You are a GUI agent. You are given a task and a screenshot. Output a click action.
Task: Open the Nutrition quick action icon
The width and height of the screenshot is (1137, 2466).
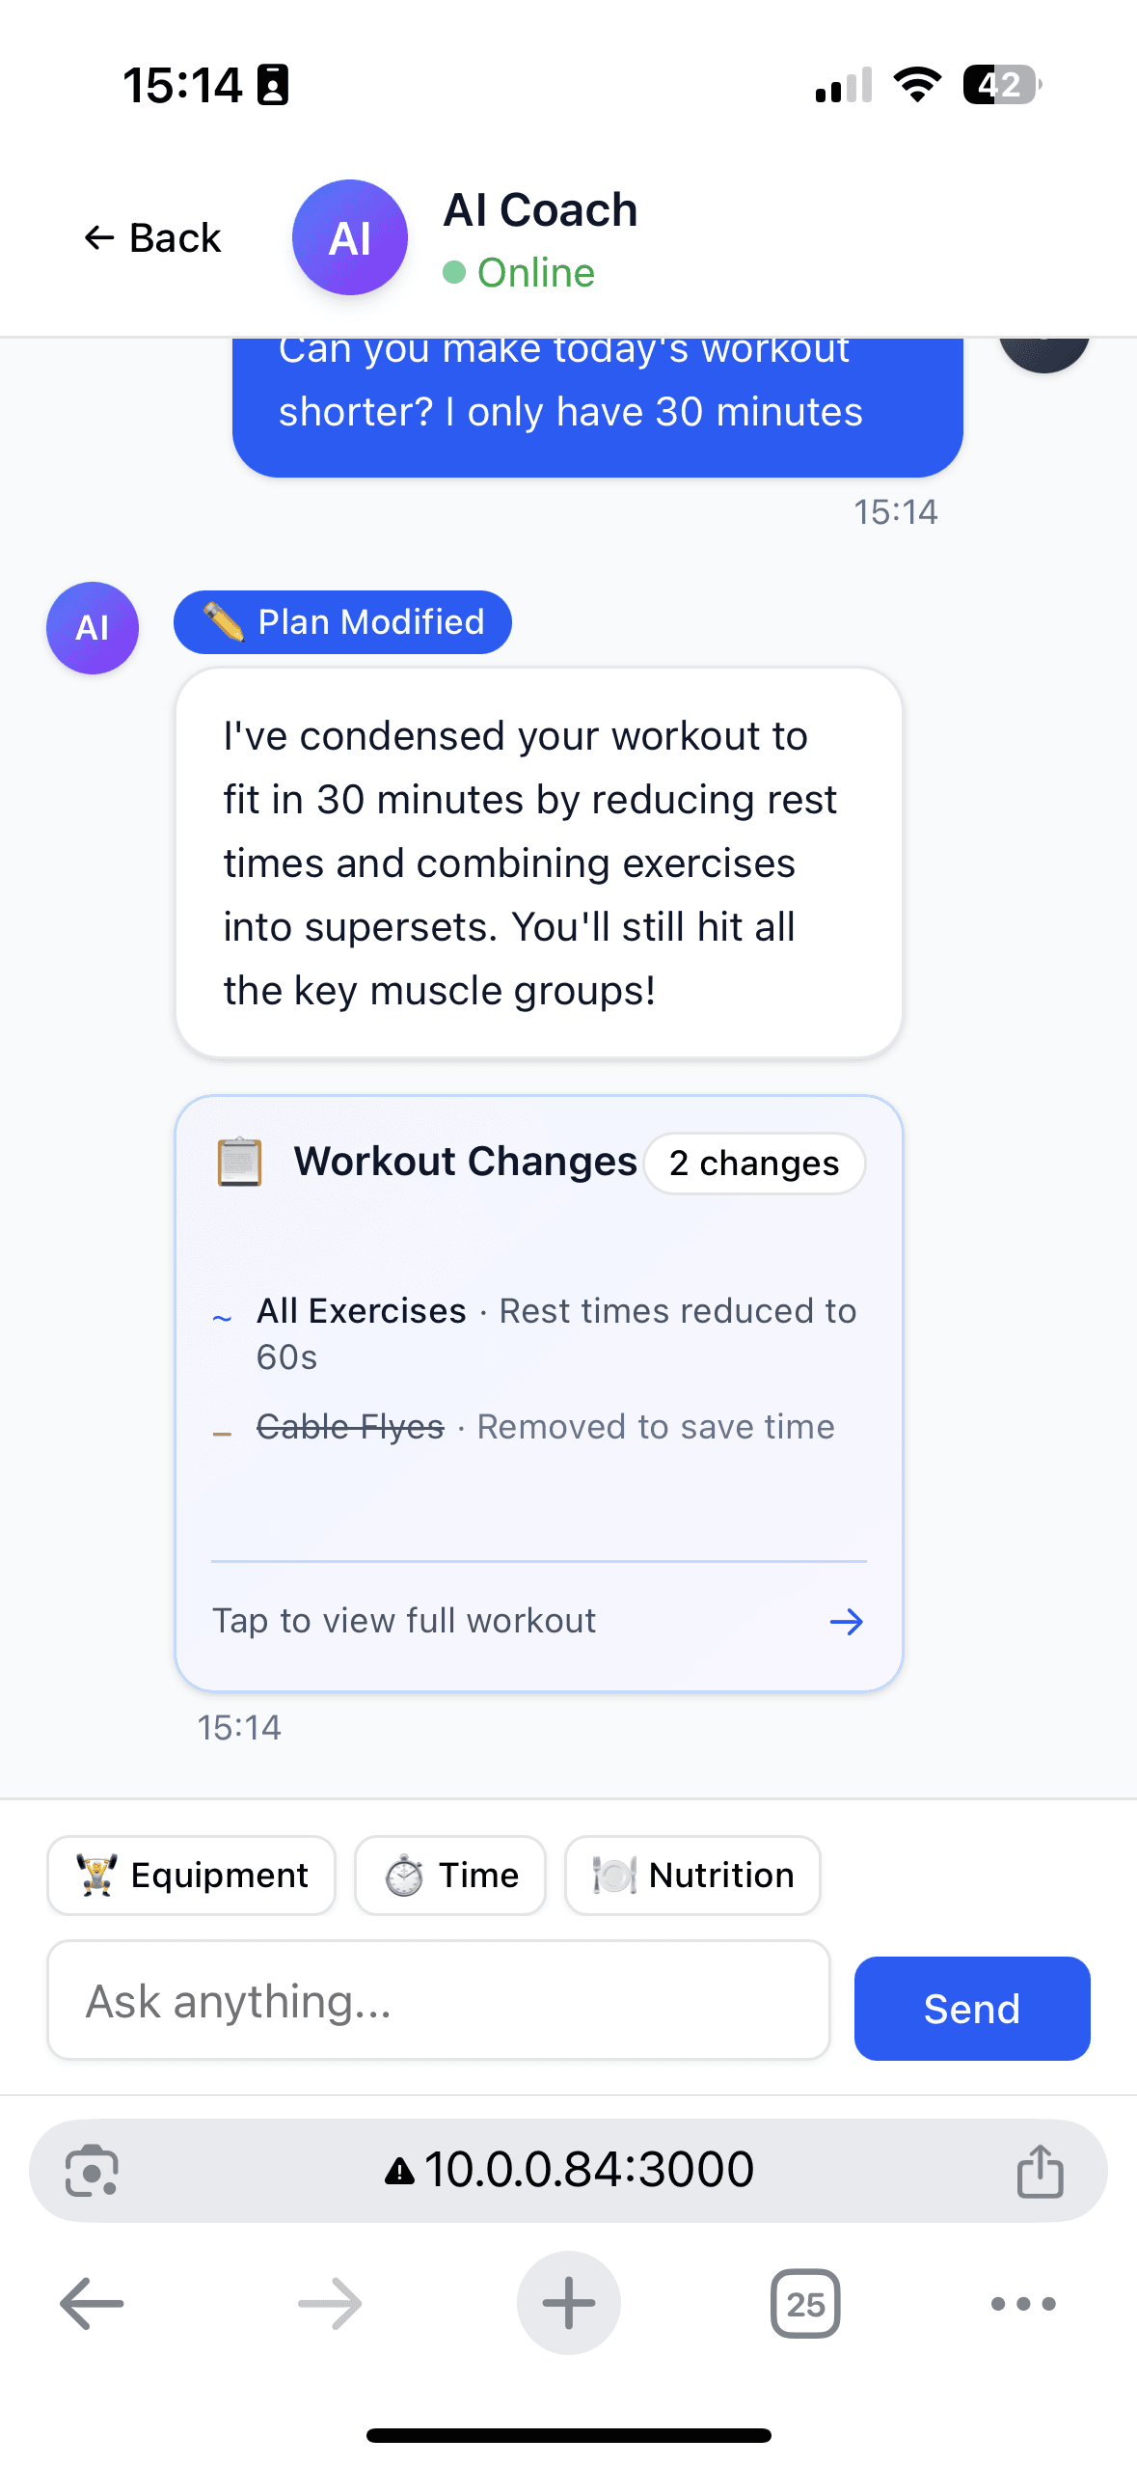pyautogui.click(x=613, y=1875)
